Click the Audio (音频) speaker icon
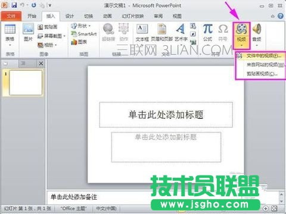The height and width of the screenshot is (214, 286). click(257, 29)
